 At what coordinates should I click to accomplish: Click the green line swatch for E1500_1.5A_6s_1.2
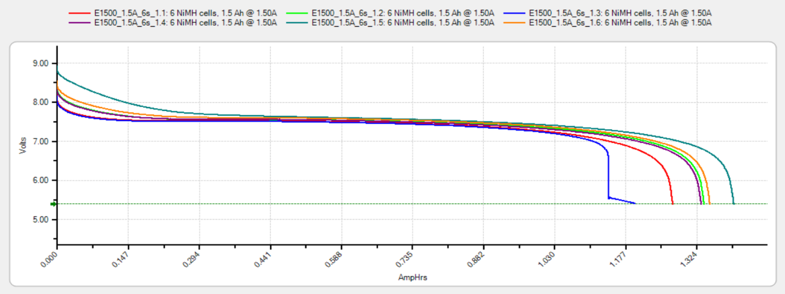[x=297, y=13]
